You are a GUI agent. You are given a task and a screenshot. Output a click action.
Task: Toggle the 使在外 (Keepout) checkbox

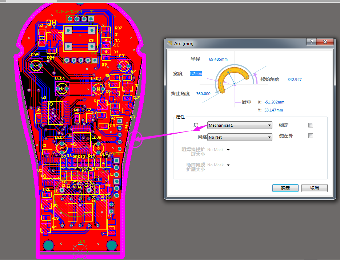click(311, 136)
